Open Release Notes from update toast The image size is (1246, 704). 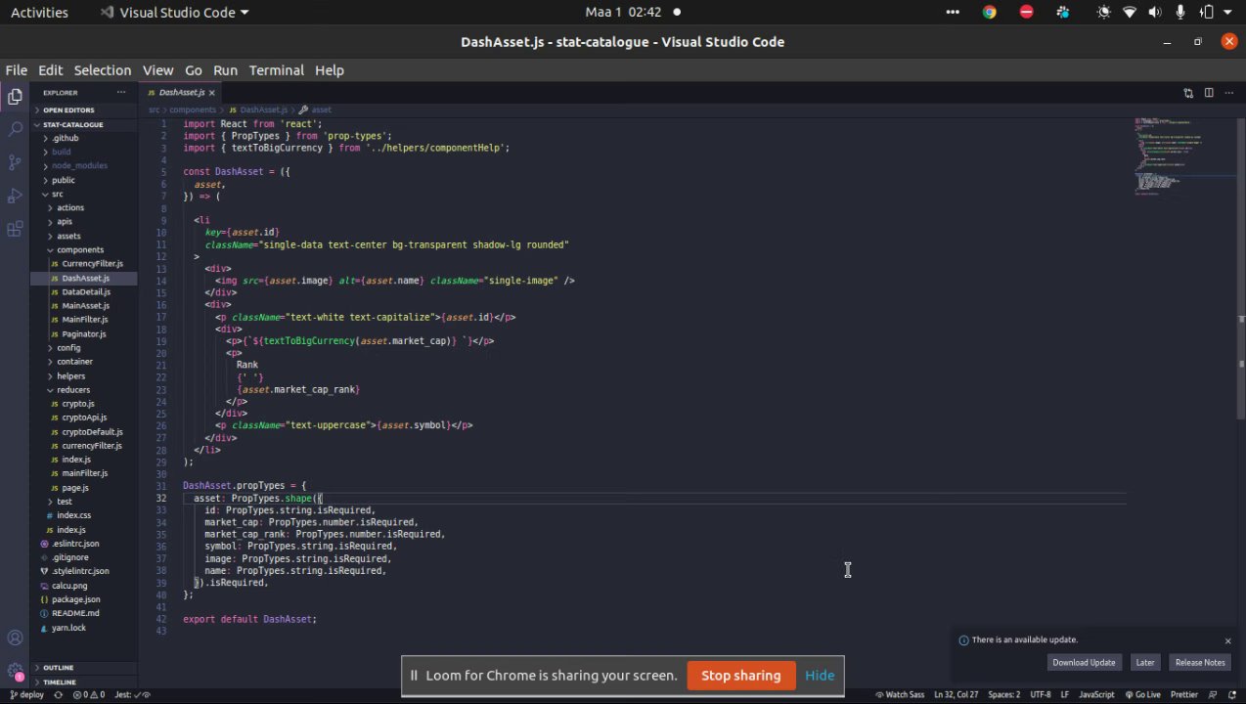coord(1200,662)
